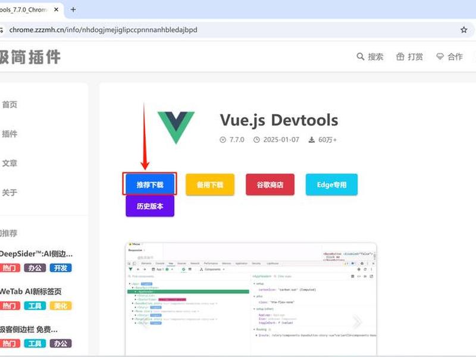Bookmark this page with the star icon
This screenshot has height=357, width=476.
point(464,30)
